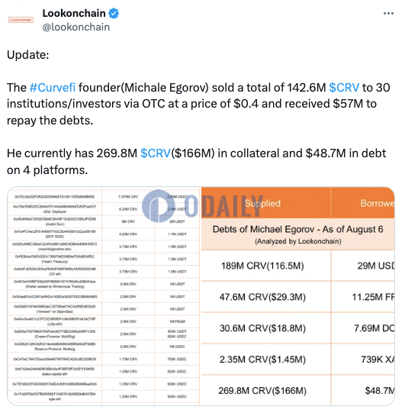Click the second $CRV cashtag before ($166M)
The height and width of the screenshot is (413, 405).
click(156, 153)
